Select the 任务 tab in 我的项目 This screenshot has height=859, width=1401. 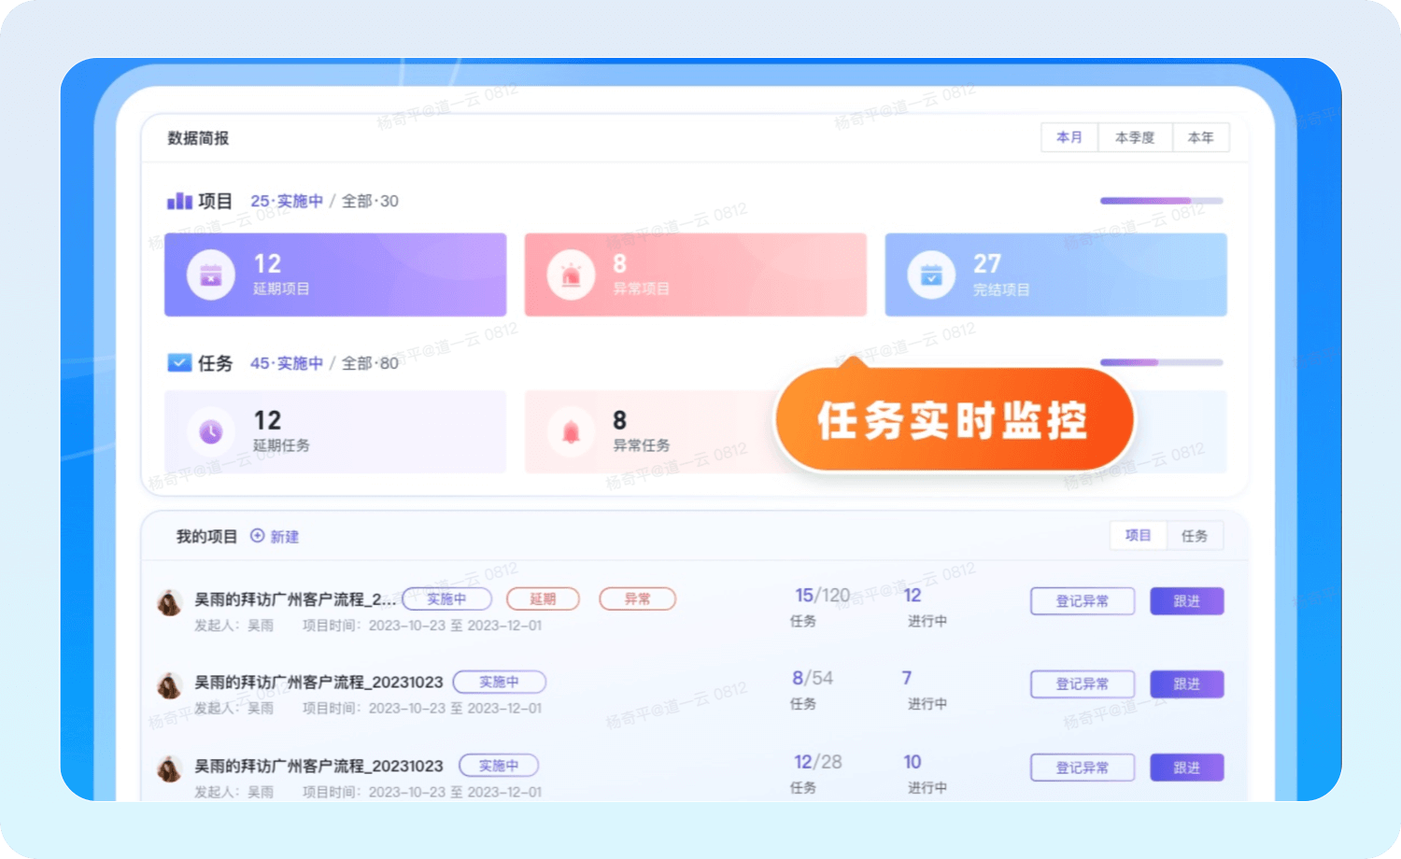[1195, 535]
